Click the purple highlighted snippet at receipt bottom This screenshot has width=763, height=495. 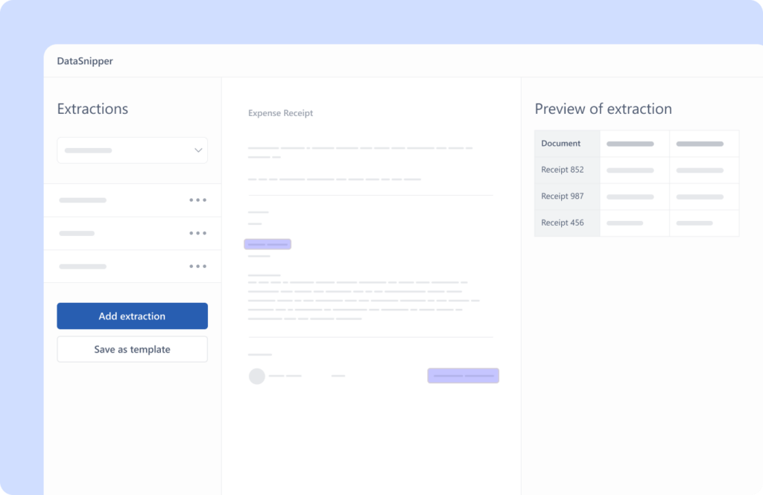463,376
